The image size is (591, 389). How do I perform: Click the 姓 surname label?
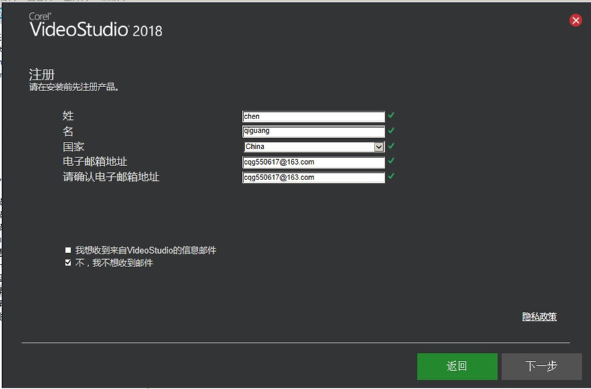[68, 116]
